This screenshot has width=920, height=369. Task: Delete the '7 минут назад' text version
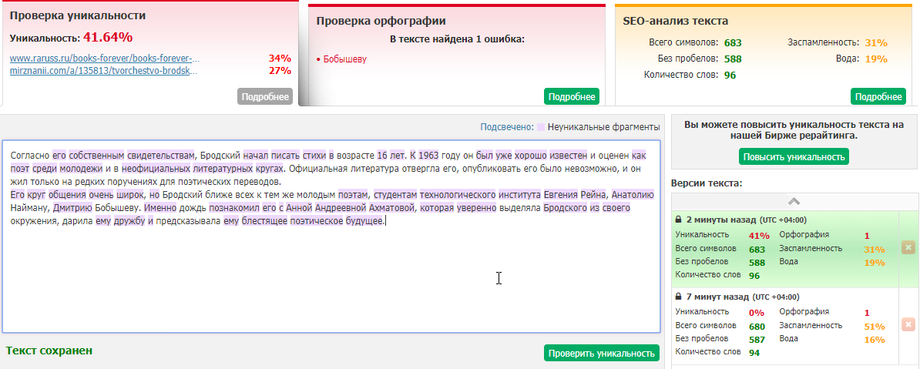click(908, 324)
